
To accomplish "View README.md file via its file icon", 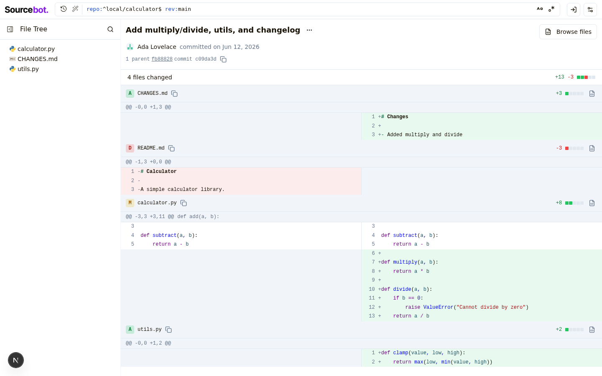I will coord(592,148).
